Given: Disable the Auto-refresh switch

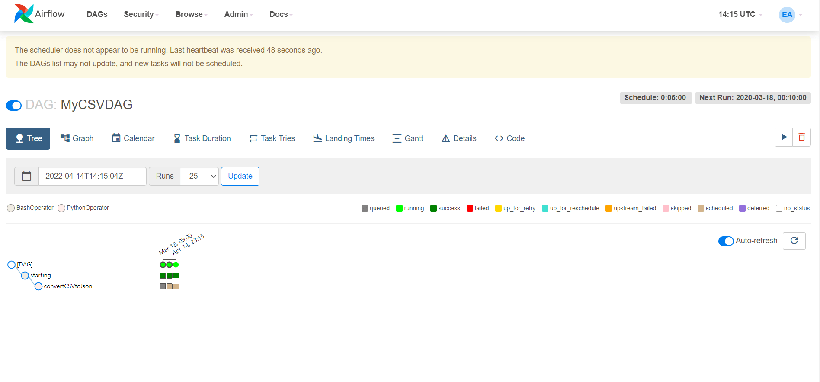Looking at the screenshot, I should [726, 241].
